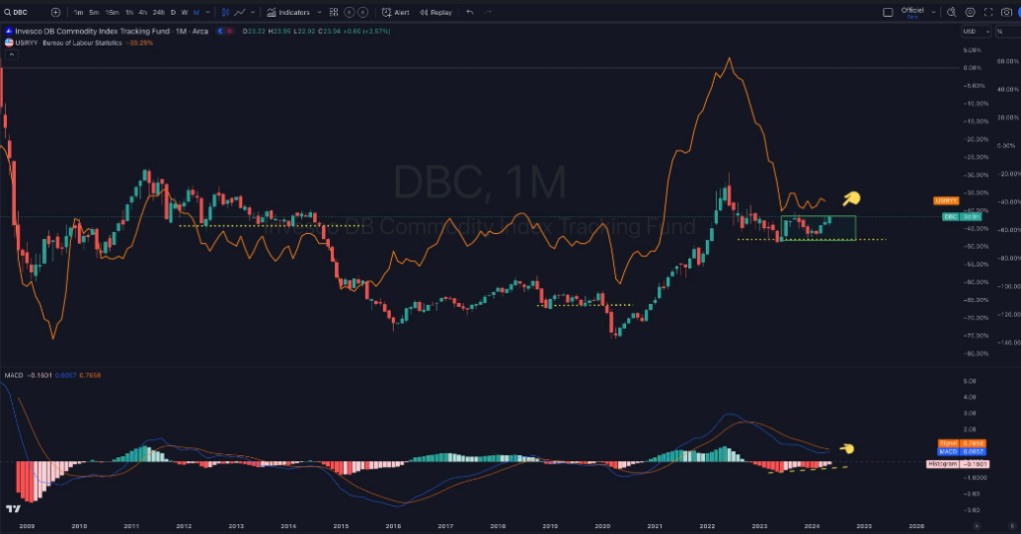This screenshot has height=534, width=1021.
Task: Click the first circular toolbar icon after templates
Action: [x=349, y=12]
